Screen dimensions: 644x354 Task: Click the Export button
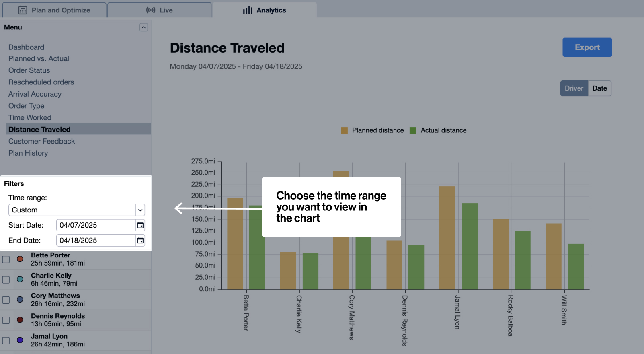tap(587, 47)
